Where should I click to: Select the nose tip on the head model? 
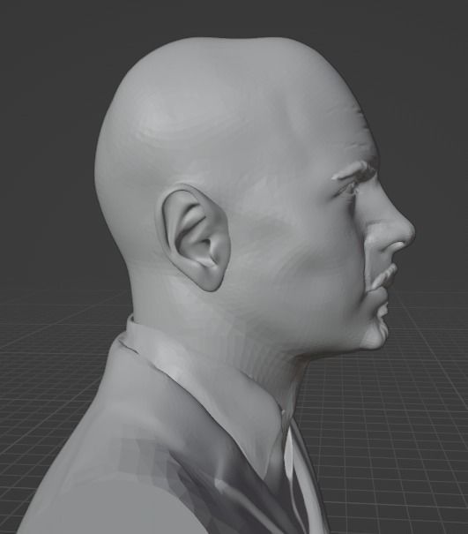(405, 232)
